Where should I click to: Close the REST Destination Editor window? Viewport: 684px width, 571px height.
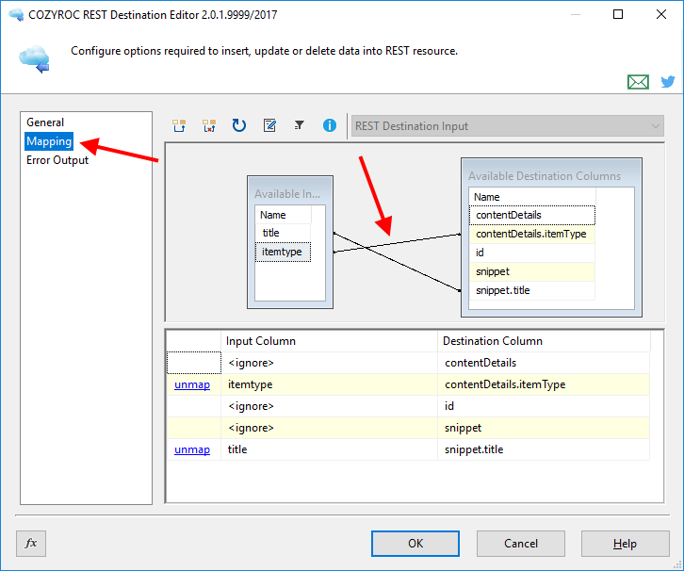tap(661, 14)
